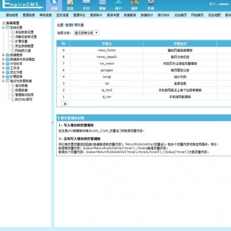Open 增加信息 in the secondary menu

tap(12, 15)
